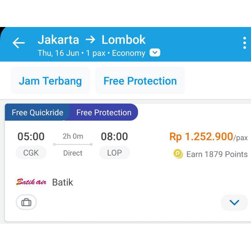The width and height of the screenshot is (251, 251).
Task: Toggle the Free Protection tag on the flight card
Action: tap(104, 112)
